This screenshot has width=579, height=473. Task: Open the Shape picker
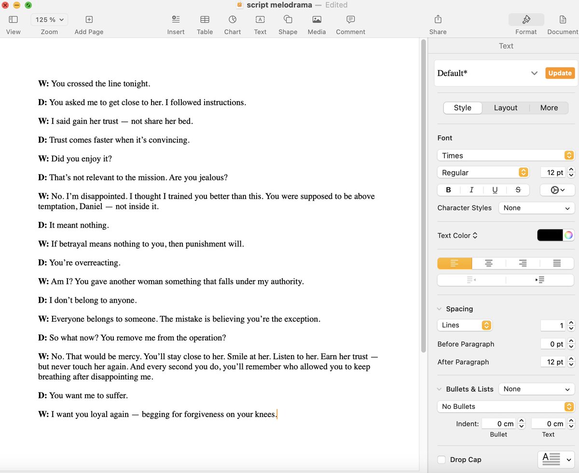288,19
